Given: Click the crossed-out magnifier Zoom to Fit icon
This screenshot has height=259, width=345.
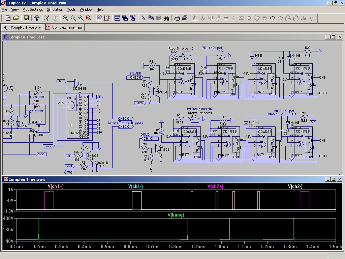Looking at the screenshot, I should click(89, 18).
